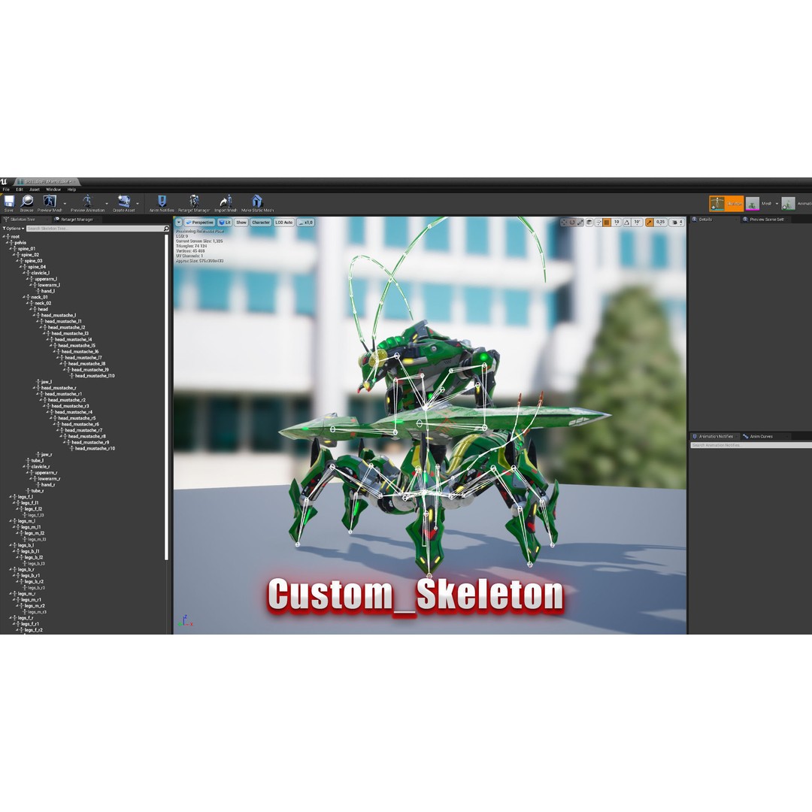Open the Preview Mesh dropdown arrow
Screen dimensions: 812x812
coord(65,204)
